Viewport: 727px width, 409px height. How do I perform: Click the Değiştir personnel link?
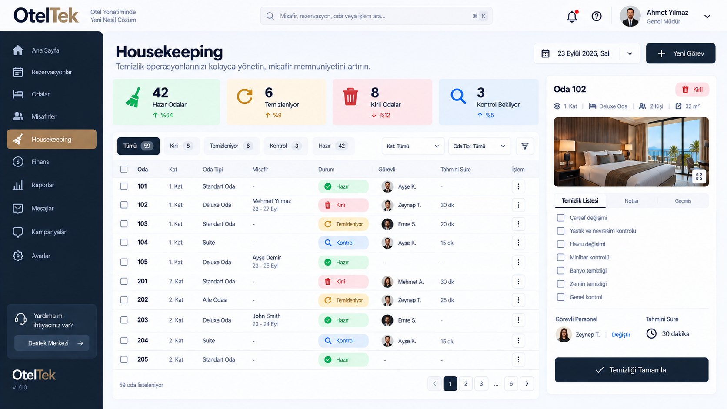pyautogui.click(x=621, y=335)
